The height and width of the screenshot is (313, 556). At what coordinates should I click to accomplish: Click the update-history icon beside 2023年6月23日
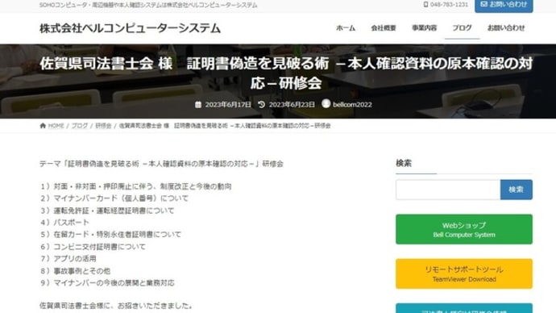tap(261, 104)
